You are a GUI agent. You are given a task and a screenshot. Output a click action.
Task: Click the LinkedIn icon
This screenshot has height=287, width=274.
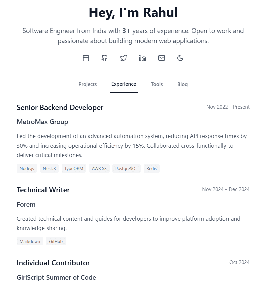[x=143, y=58]
